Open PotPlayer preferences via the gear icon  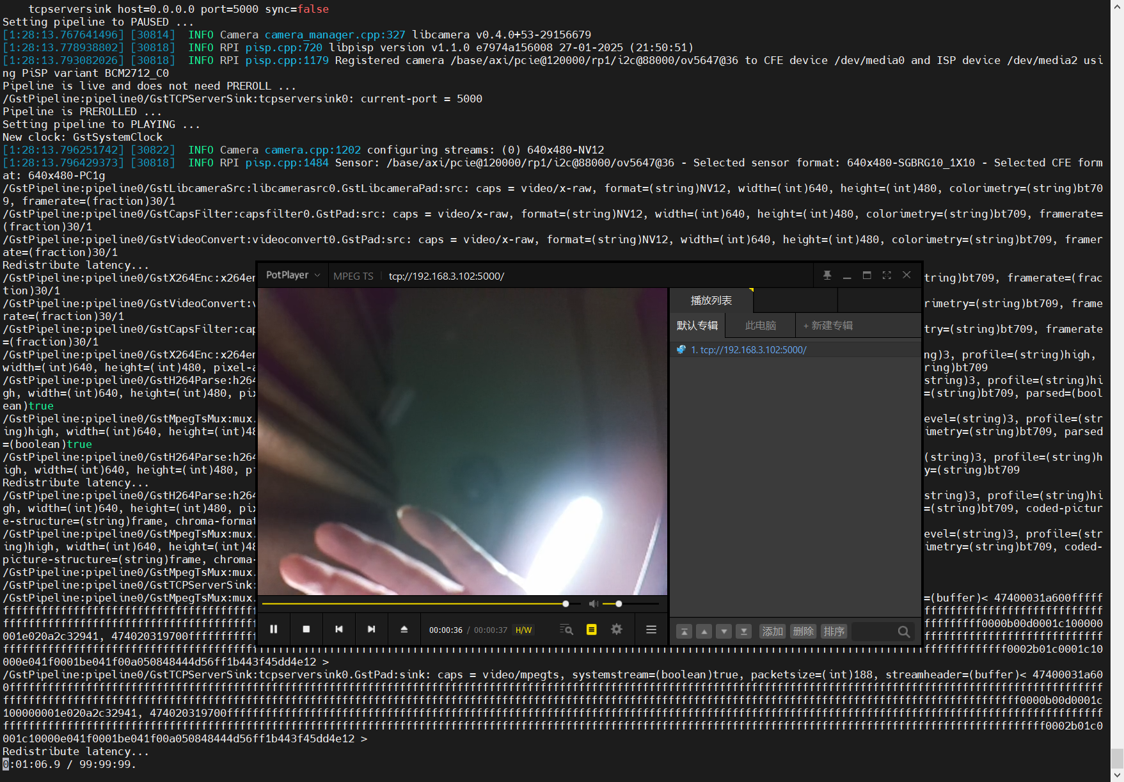point(616,630)
